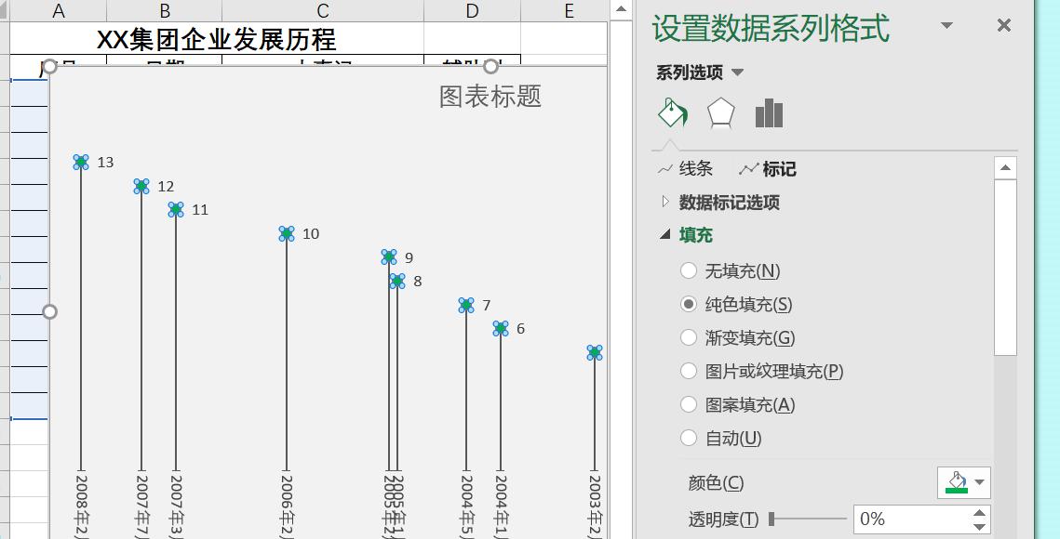This screenshot has height=539, width=1060.
Task: Select the 渐变填充(G) radio button
Action: click(688, 337)
